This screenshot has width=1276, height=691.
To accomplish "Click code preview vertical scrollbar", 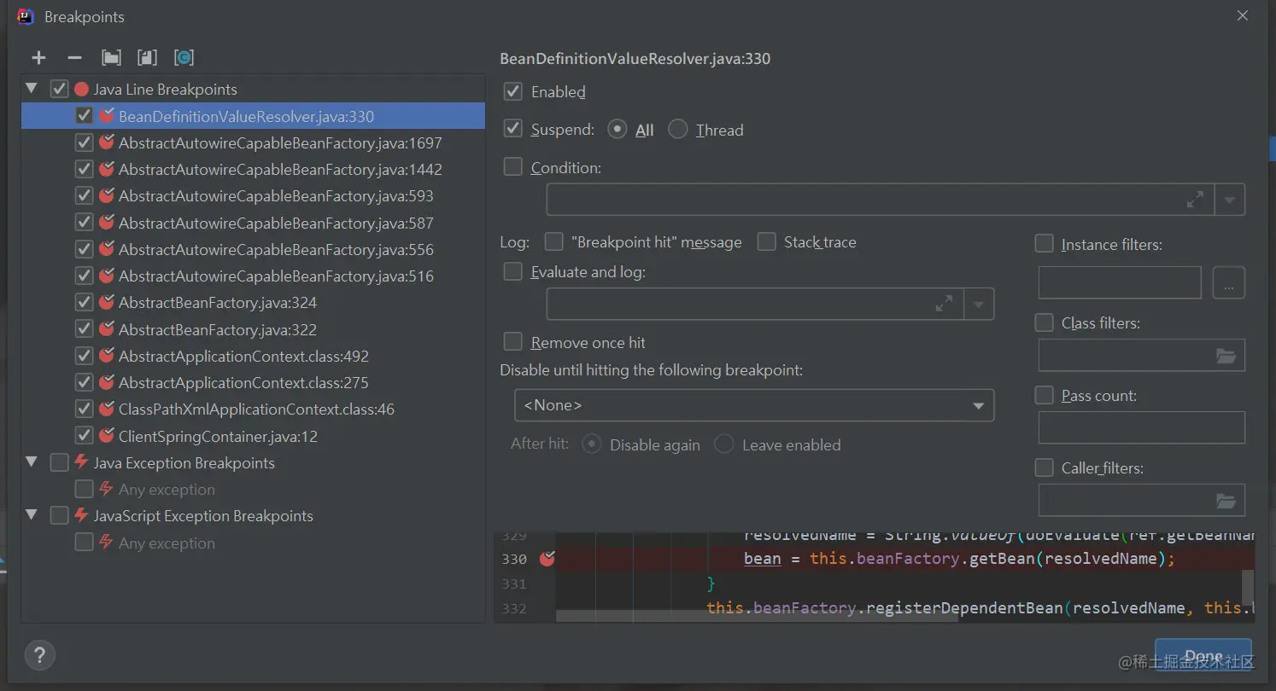I will pyautogui.click(x=1248, y=587).
